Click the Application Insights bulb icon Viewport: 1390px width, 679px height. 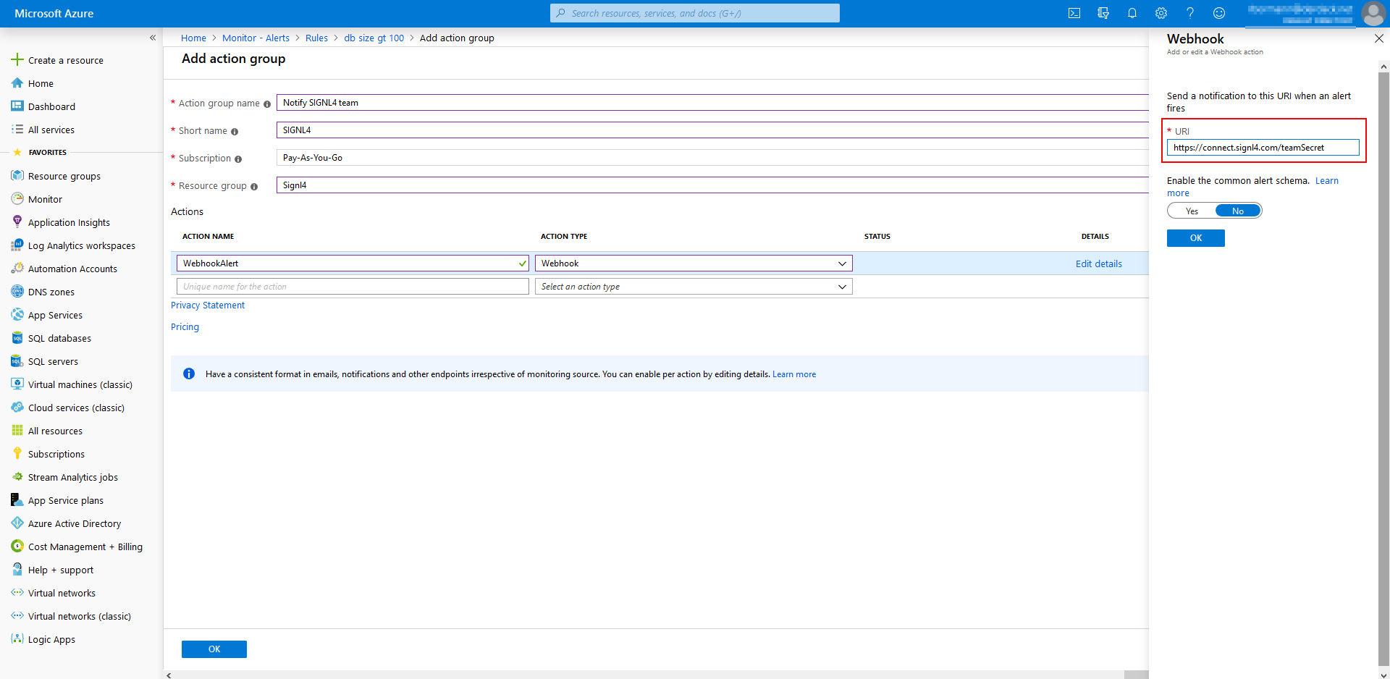coord(17,222)
